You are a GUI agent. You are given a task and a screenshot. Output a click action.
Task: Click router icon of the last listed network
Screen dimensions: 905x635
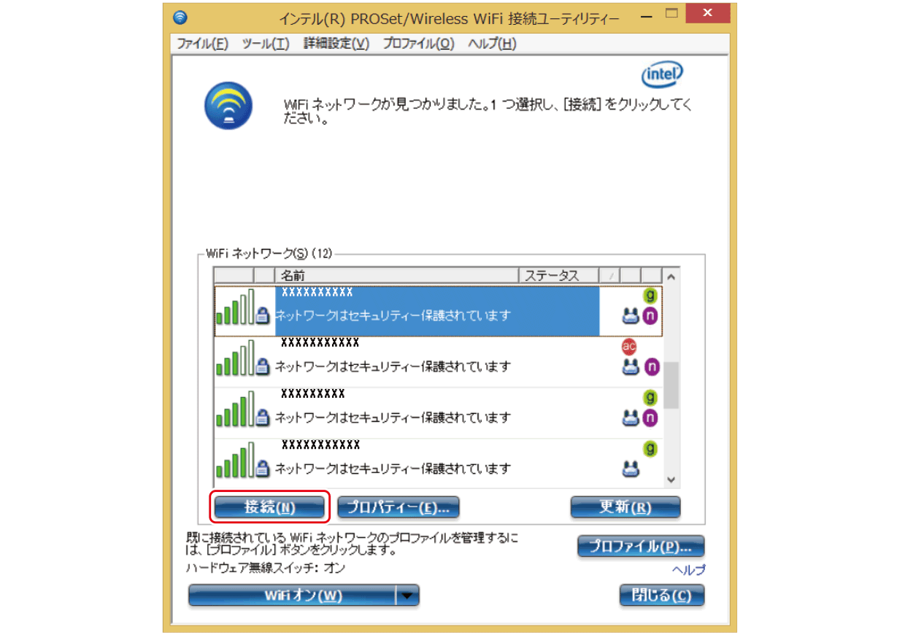[x=630, y=469]
